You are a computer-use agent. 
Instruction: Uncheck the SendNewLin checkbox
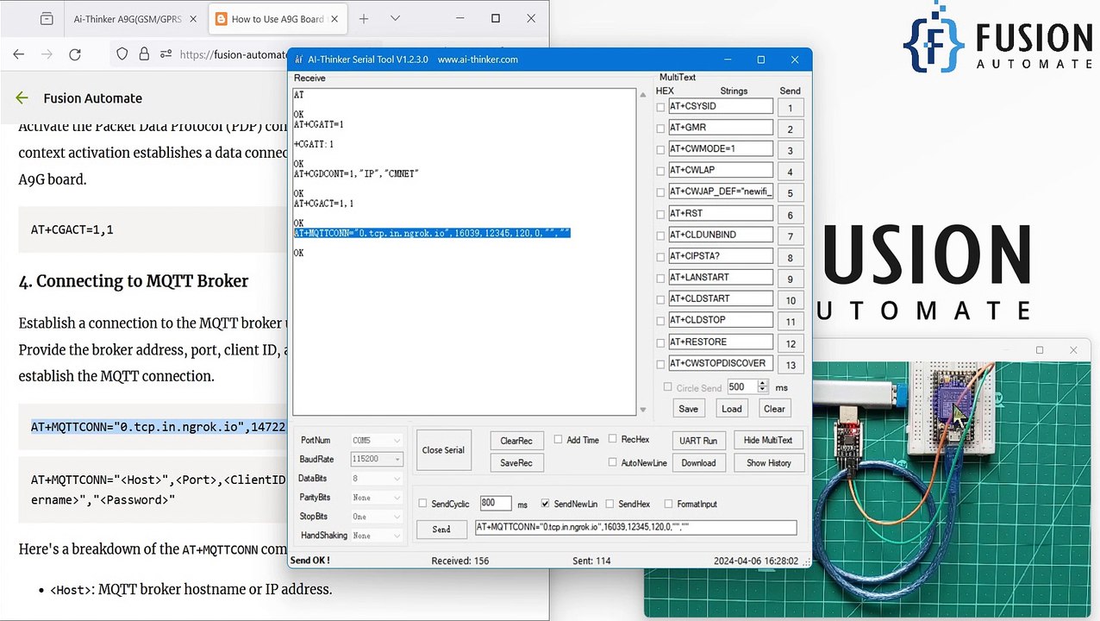click(x=545, y=504)
